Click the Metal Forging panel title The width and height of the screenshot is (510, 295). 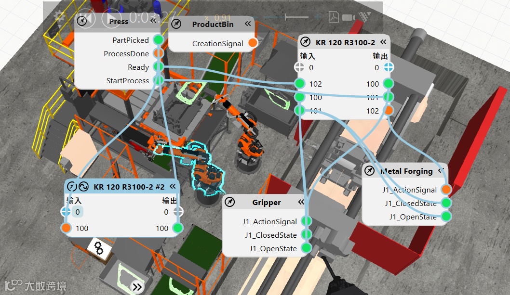click(406, 171)
